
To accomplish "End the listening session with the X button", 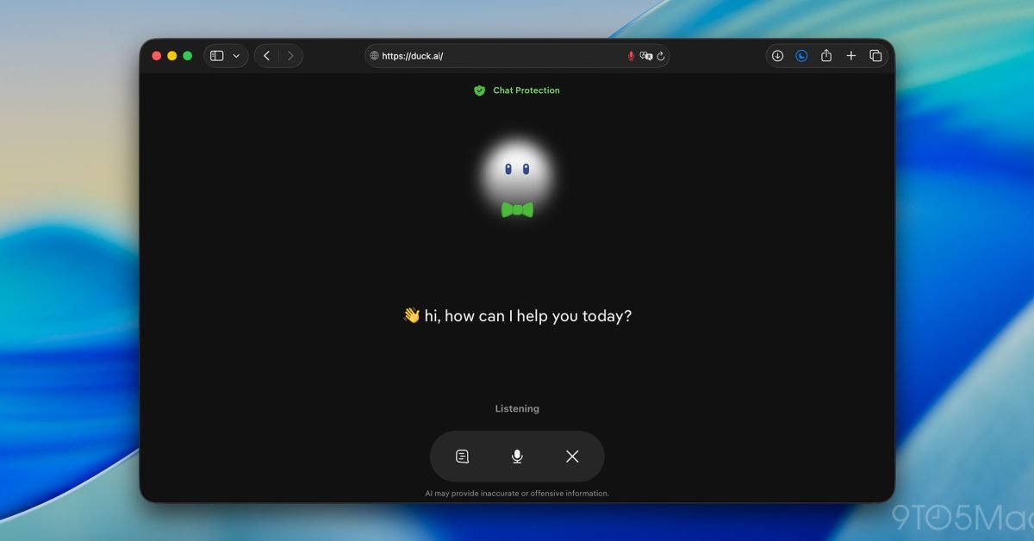I will click(x=571, y=456).
